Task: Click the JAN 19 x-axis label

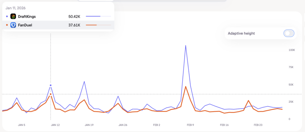Action: [89, 125]
